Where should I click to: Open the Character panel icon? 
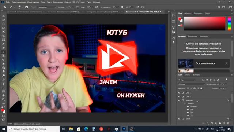(173, 38)
